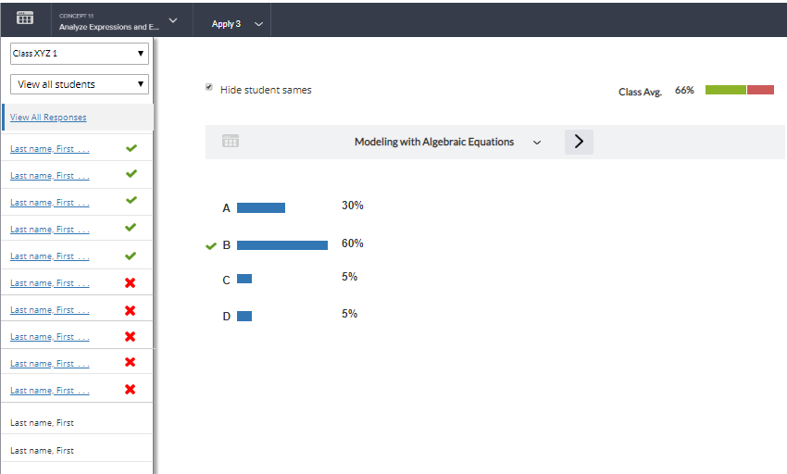Toggle the Hide student names checkbox
787x474 pixels.
click(x=209, y=88)
